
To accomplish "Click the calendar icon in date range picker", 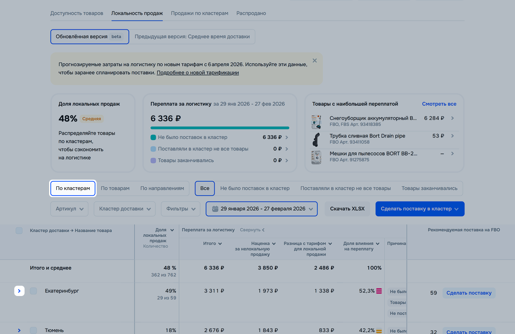I will pyautogui.click(x=215, y=209).
